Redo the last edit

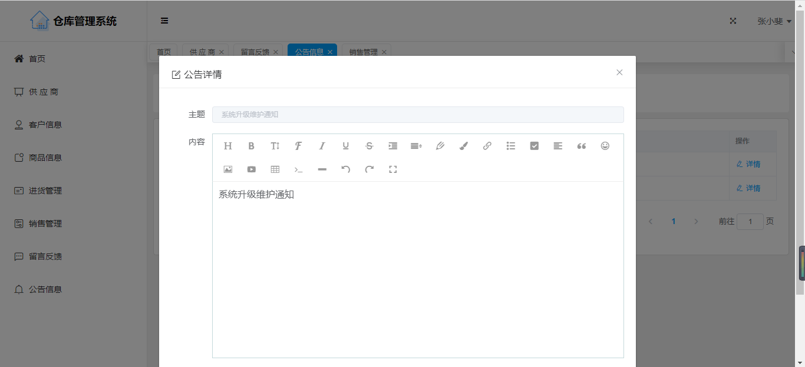tap(369, 169)
